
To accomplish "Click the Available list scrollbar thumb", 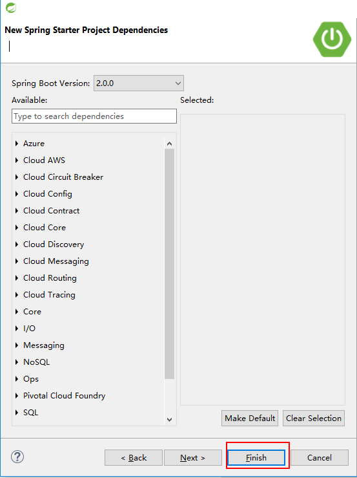I will click(x=170, y=264).
